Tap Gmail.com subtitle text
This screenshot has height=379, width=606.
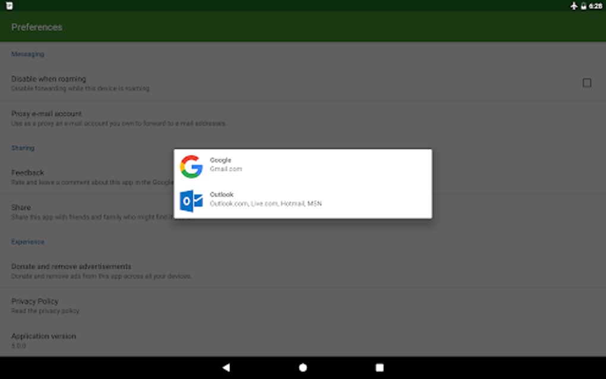pos(226,169)
